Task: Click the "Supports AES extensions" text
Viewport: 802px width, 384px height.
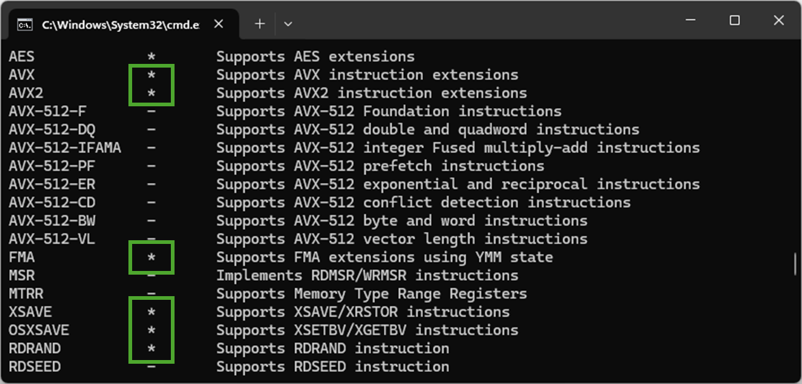Action: [x=315, y=57]
